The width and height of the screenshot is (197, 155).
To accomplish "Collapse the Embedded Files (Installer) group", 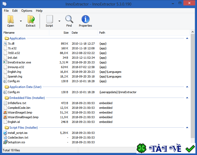I will [x=187, y=98].
